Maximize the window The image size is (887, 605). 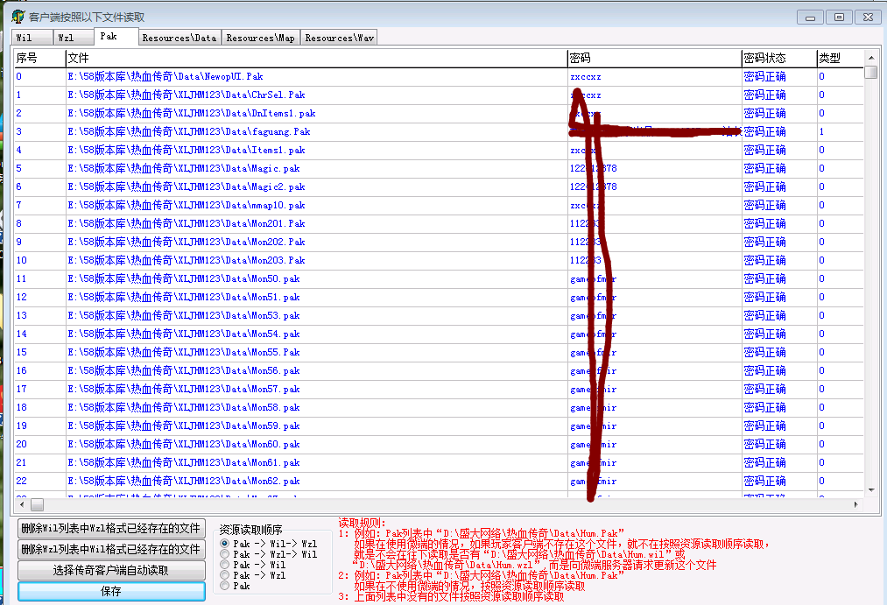pyautogui.click(x=839, y=18)
